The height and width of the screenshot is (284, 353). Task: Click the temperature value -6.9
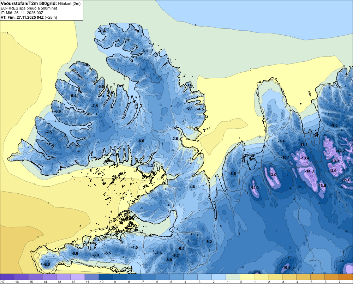tap(96, 255)
